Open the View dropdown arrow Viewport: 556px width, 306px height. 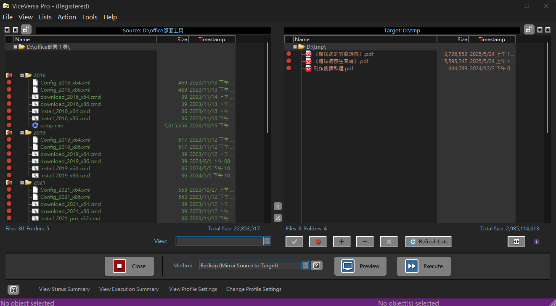[267, 241]
